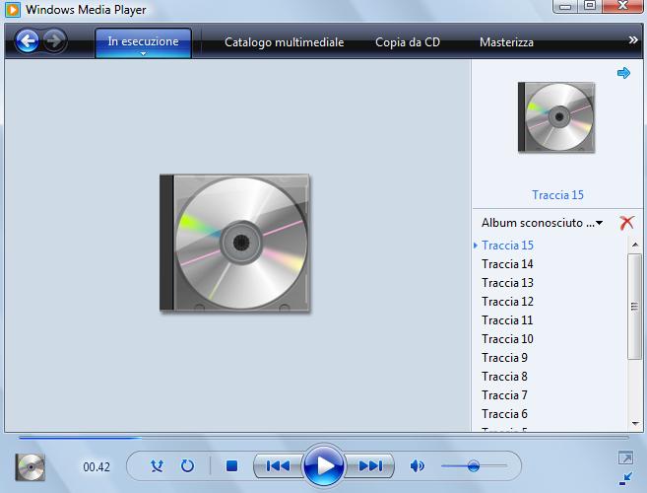Select Traccia 13 in the playlist
Viewport: 647px width, 493px height.
[x=507, y=283]
